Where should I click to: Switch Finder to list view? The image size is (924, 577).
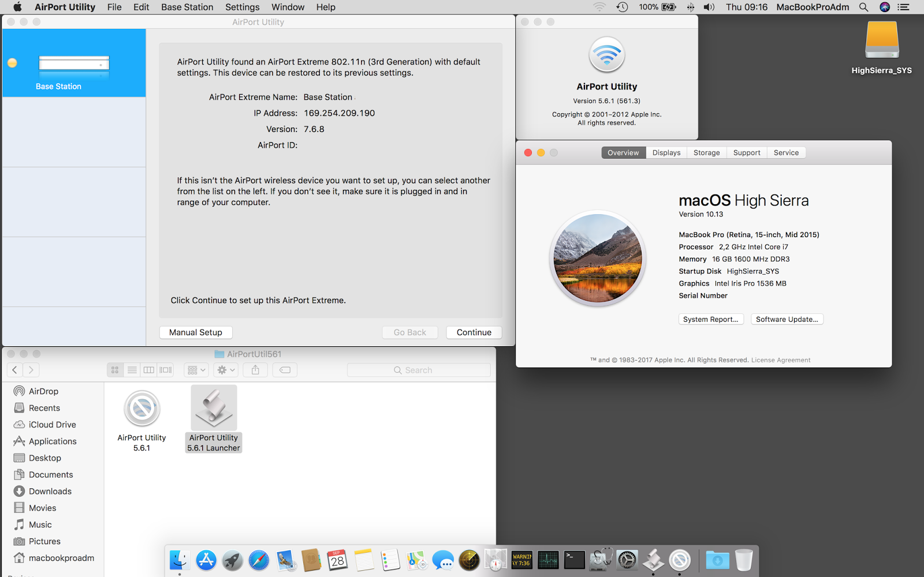click(x=132, y=370)
